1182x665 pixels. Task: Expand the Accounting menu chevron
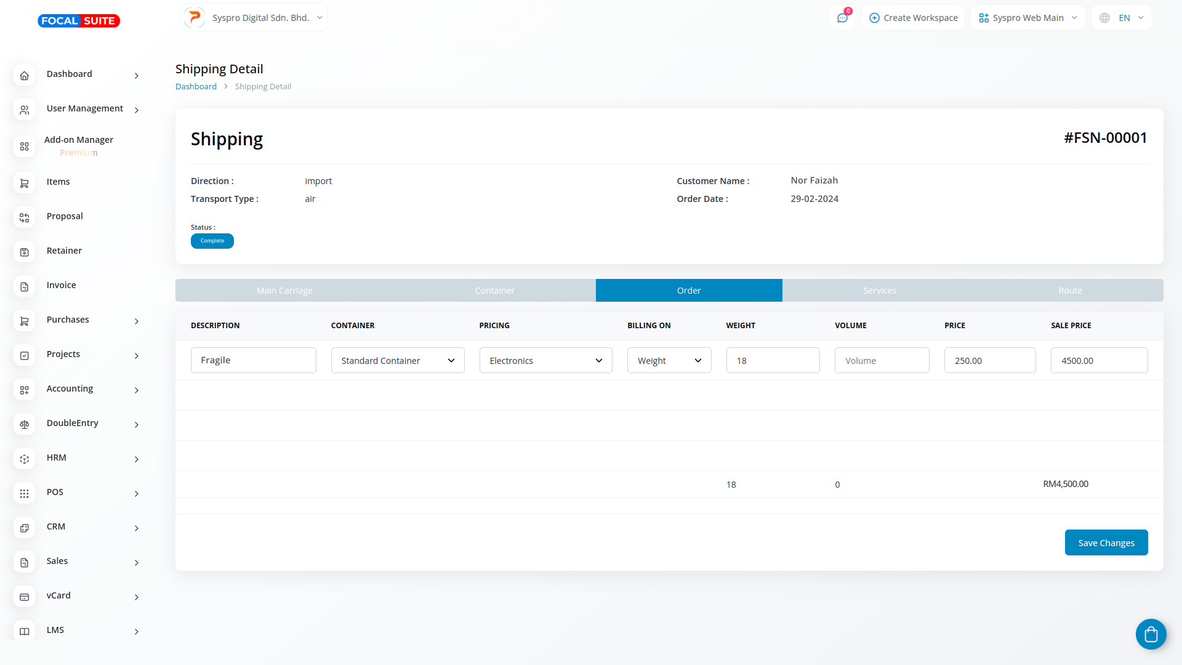pyautogui.click(x=137, y=390)
